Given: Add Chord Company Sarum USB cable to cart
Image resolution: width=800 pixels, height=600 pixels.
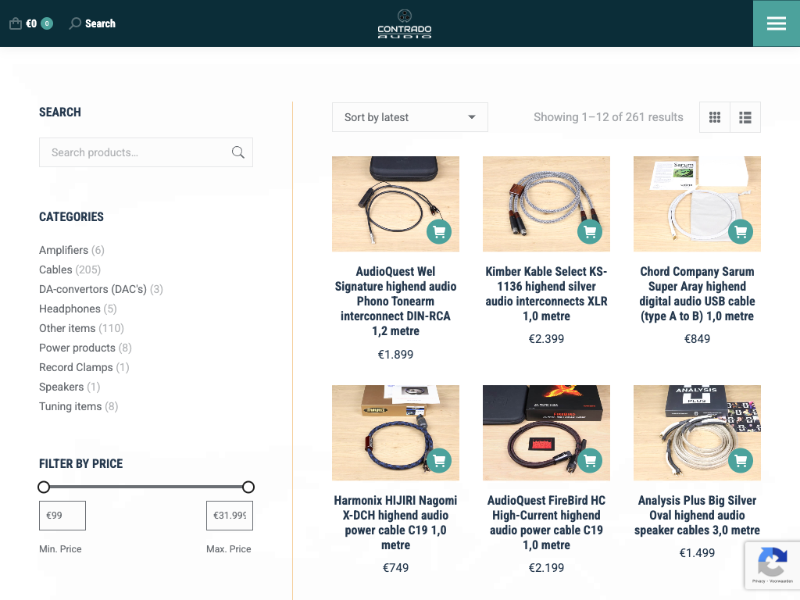Looking at the screenshot, I should (741, 231).
